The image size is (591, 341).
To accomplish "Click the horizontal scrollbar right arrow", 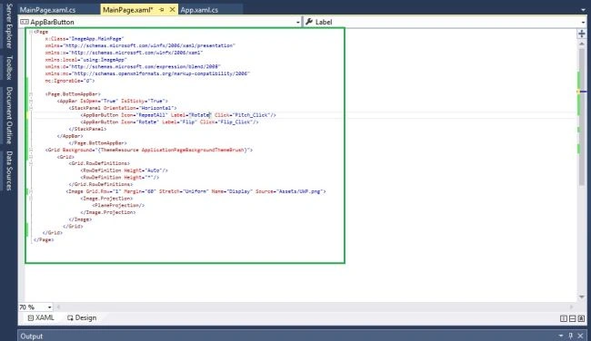I will (x=572, y=307).
